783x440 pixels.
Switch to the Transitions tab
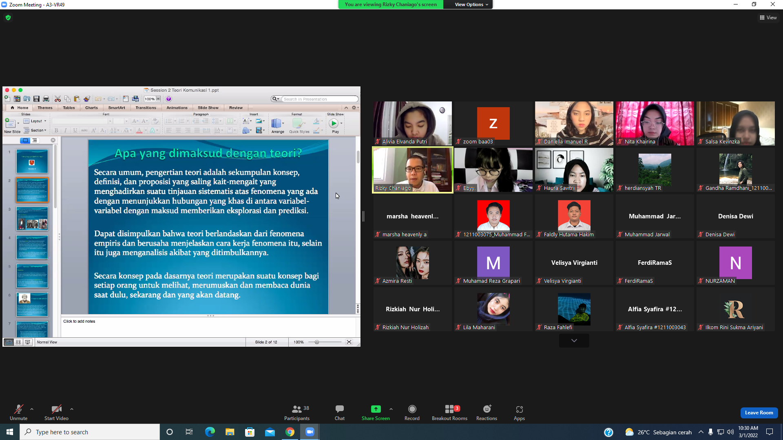tap(146, 108)
